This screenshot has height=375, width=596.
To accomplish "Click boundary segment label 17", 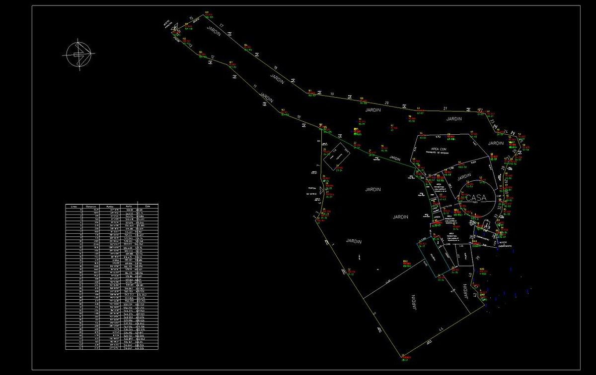I will tap(222, 26).
